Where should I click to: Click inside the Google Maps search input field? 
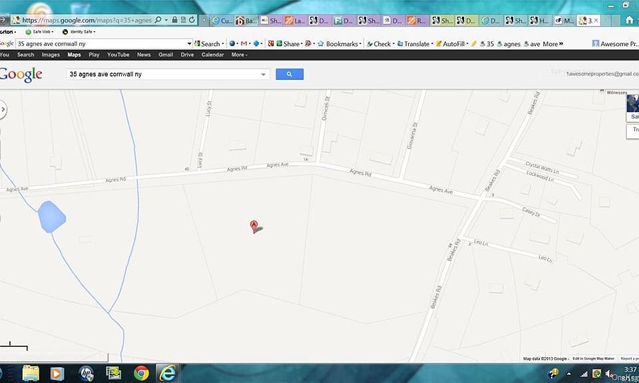tap(163, 75)
